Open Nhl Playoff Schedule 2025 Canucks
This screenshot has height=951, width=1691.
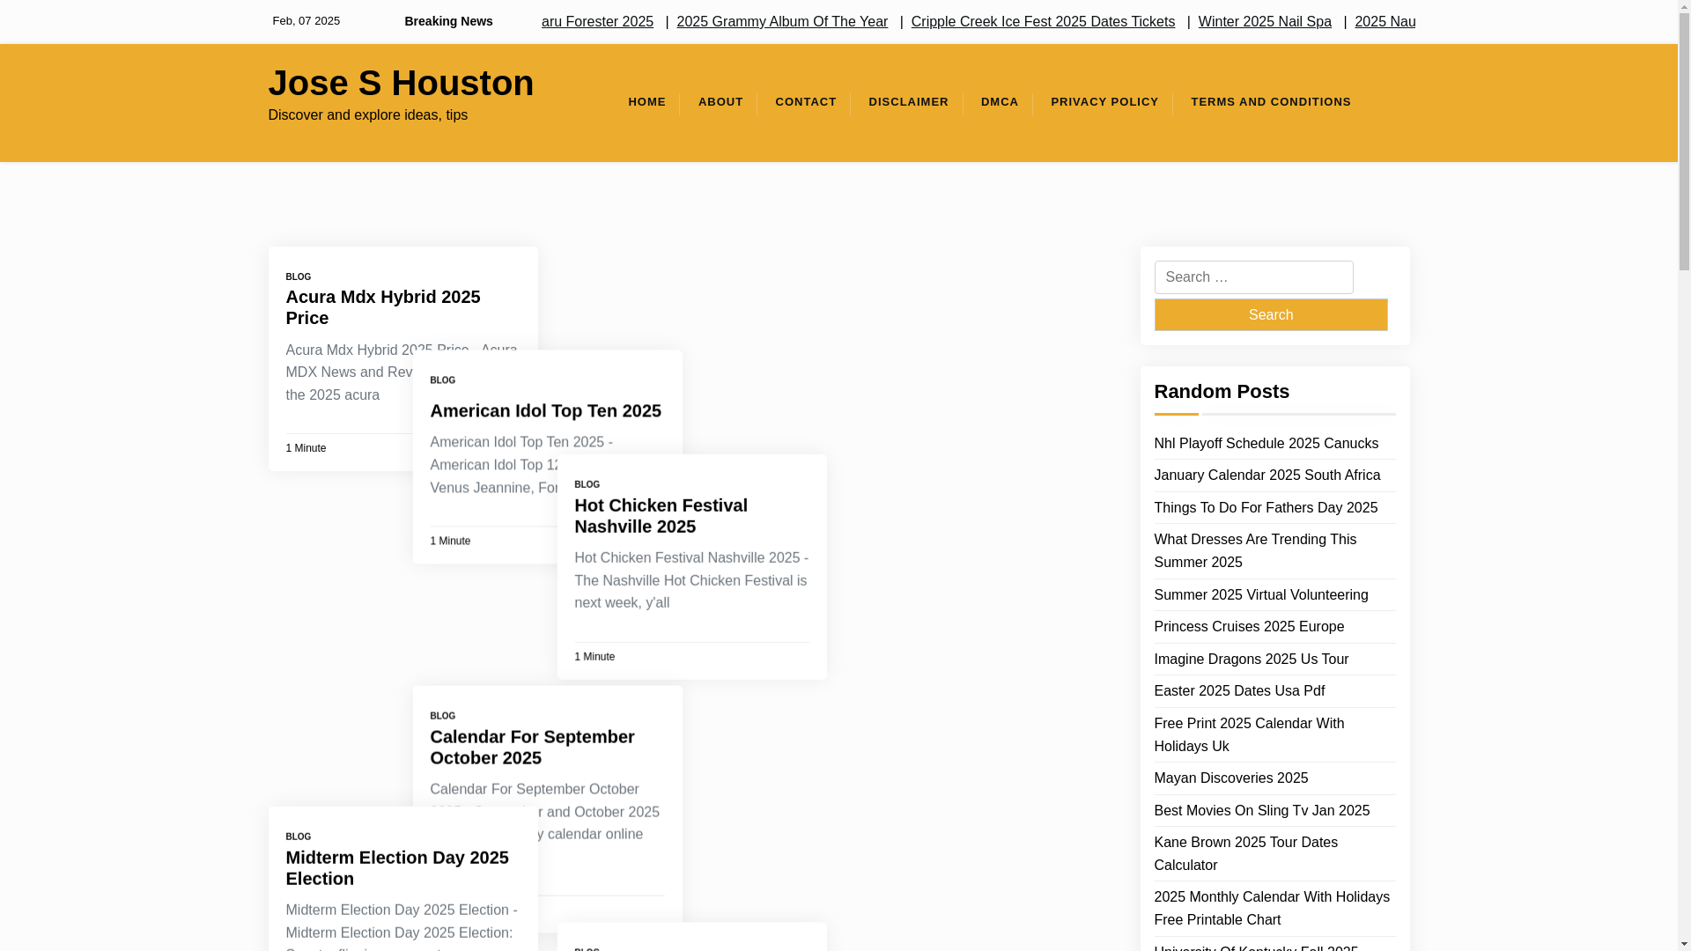1266,444
